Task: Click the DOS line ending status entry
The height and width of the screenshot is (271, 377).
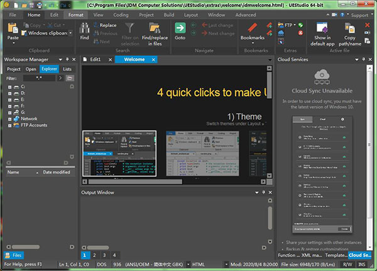Action: tap(102, 264)
